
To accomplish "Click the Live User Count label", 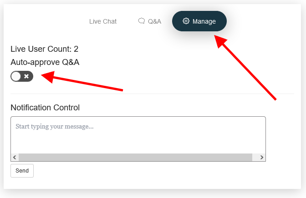I will click(x=41, y=49).
